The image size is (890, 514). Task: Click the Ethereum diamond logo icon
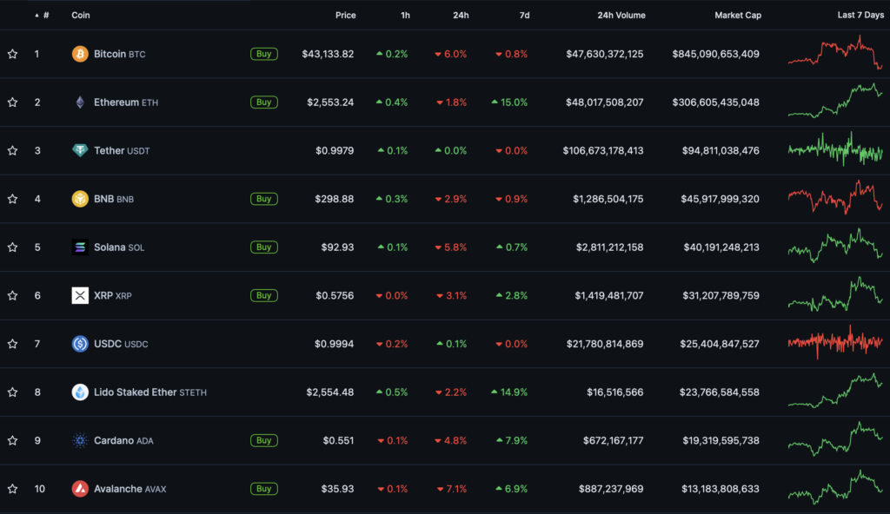tap(80, 102)
